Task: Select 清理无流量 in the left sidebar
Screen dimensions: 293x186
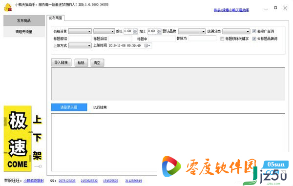Action: [x=24, y=32]
